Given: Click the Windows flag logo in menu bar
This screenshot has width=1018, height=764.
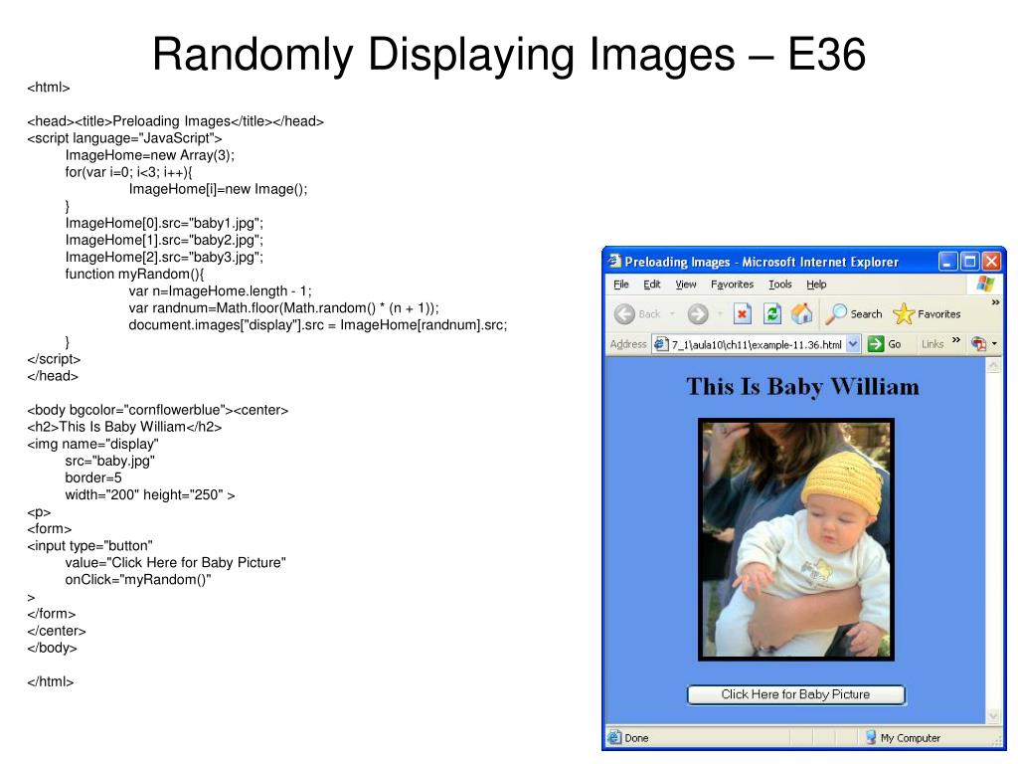Looking at the screenshot, I should pyautogui.click(x=985, y=284).
